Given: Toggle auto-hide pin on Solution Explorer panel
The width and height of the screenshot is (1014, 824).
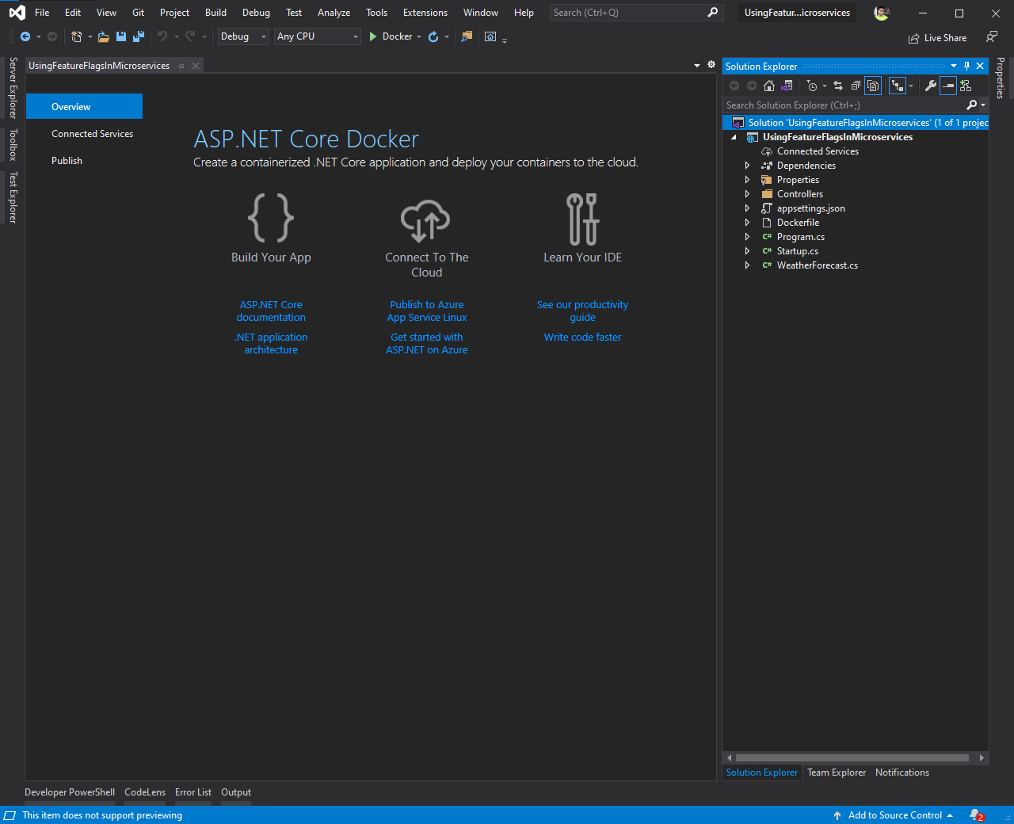Looking at the screenshot, I should click(966, 66).
